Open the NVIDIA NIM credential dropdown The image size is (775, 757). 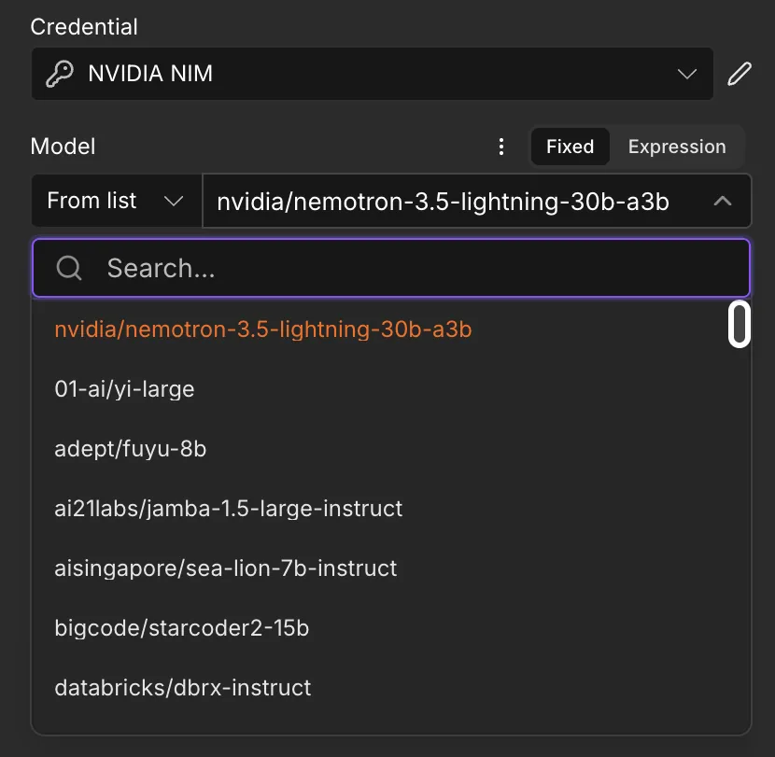coord(373,74)
